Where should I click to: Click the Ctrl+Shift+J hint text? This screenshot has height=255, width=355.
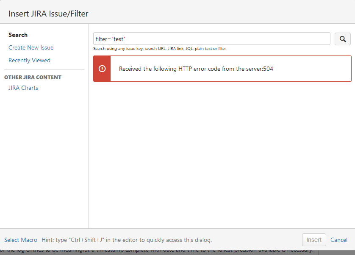pyautogui.click(x=127, y=240)
